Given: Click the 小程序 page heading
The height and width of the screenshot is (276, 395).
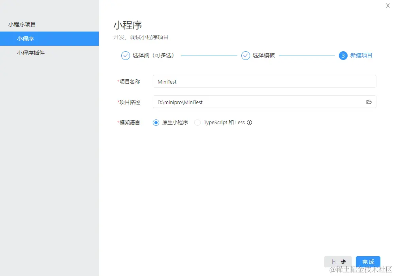Looking at the screenshot, I should click(x=128, y=25).
